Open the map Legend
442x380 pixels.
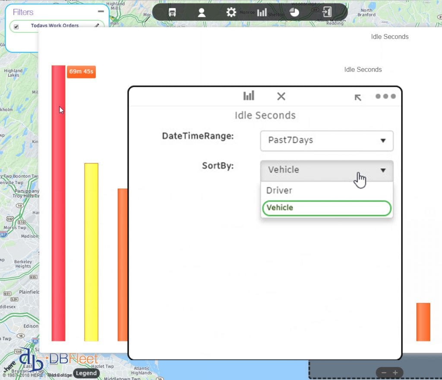pyautogui.click(x=86, y=373)
